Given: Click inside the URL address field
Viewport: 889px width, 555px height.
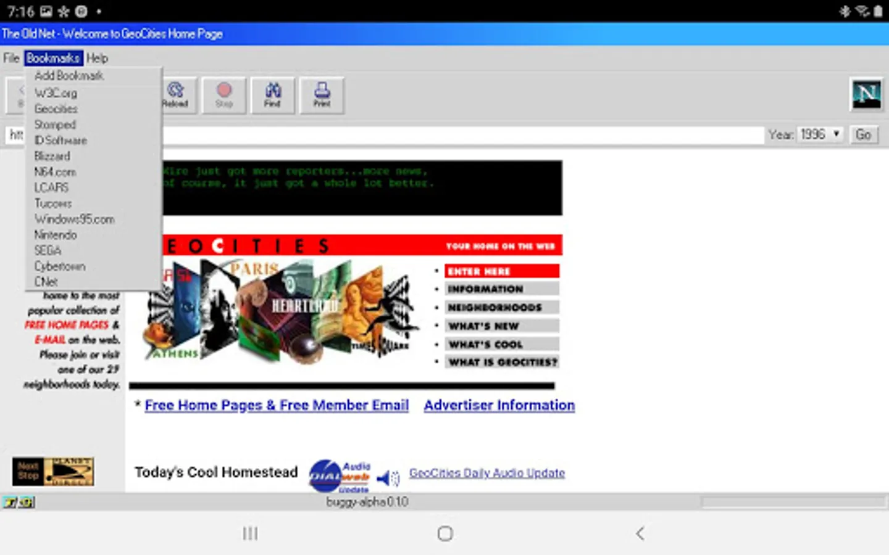Looking at the screenshot, I should pyautogui.click(x=463, y=135).
